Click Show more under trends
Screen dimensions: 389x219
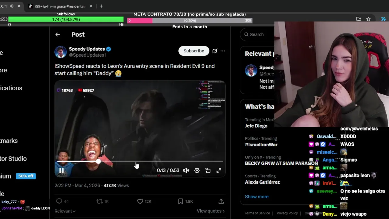coord(257,197)
